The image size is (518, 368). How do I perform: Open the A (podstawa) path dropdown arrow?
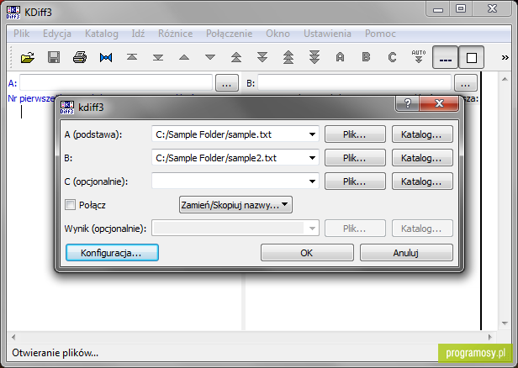click(x=312, y=134)
